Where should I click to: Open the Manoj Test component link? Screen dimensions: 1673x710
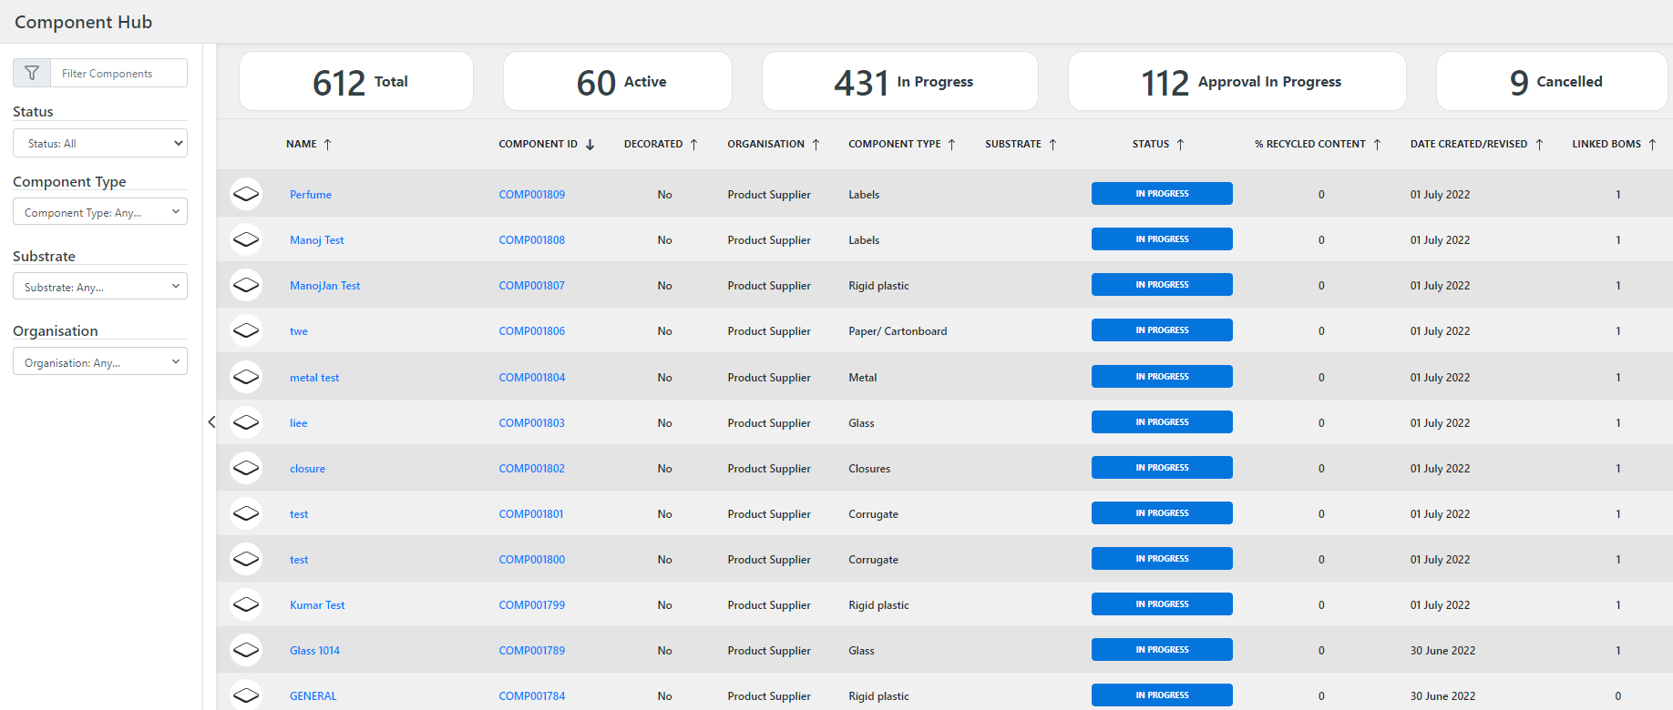coord(316,240)
